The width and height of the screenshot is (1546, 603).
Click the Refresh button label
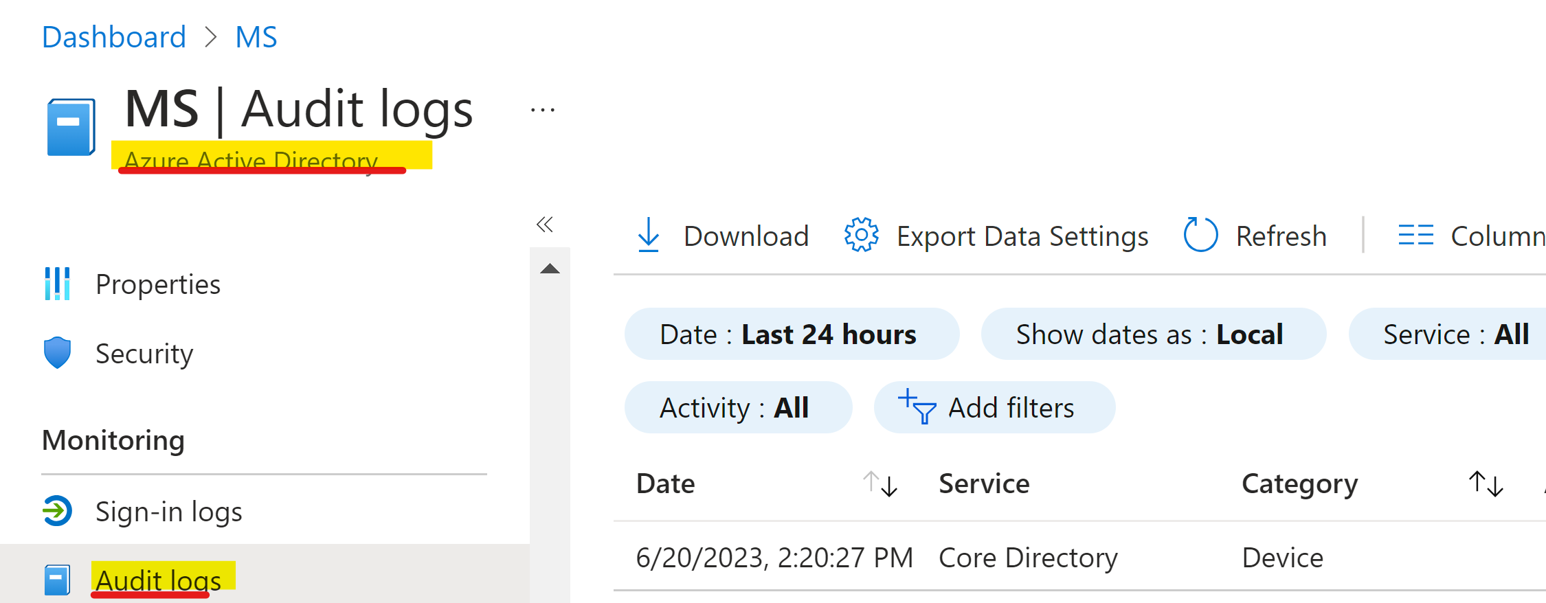(x=1281, y=236)
